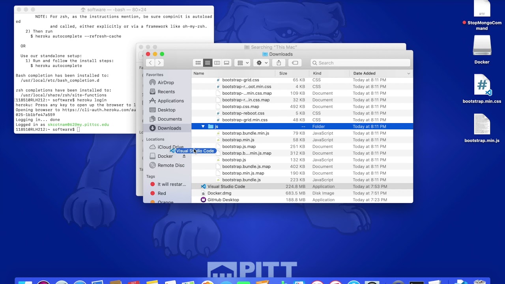Viewport: 505px width, 284px height.
Task: Select the Red tag in sidebar
Action: coord(162,193)
